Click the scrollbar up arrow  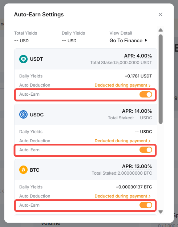[x=161, y=30]
